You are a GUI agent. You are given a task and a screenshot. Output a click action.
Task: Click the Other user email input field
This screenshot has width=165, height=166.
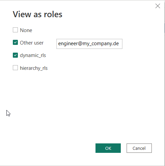pyautogui.click(x=89, y=44)
